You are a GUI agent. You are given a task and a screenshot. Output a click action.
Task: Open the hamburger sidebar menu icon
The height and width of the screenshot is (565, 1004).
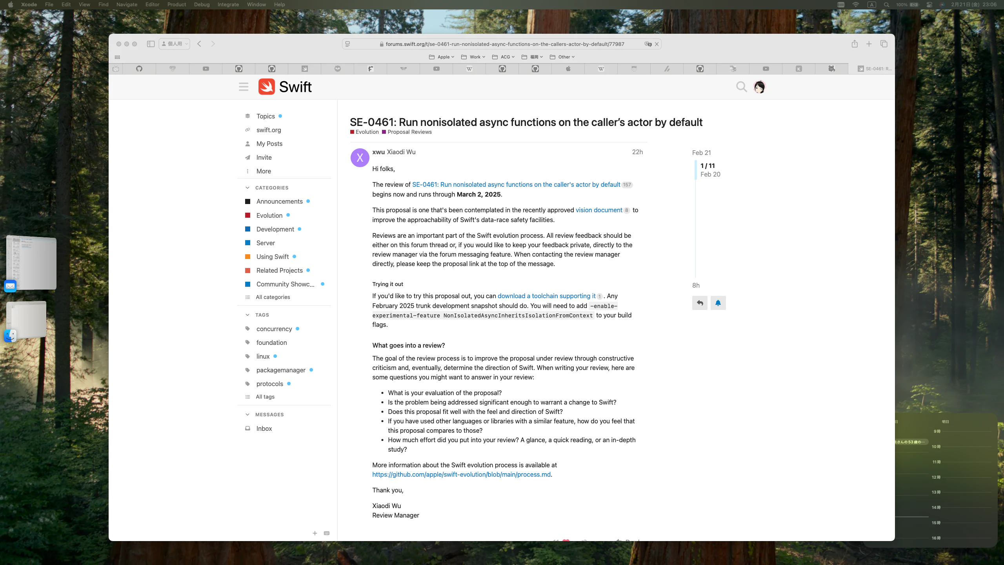pos(244,87)
